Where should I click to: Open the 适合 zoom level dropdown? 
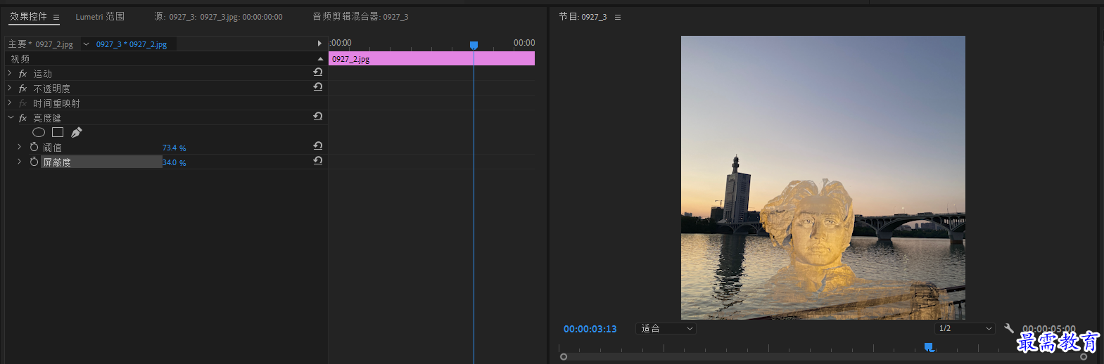(666, 328)
